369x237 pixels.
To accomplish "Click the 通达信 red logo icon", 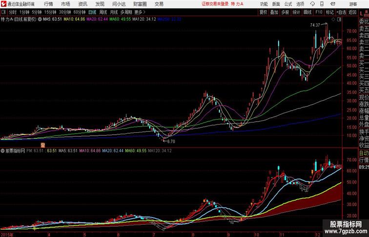I will tap(3, 4).
